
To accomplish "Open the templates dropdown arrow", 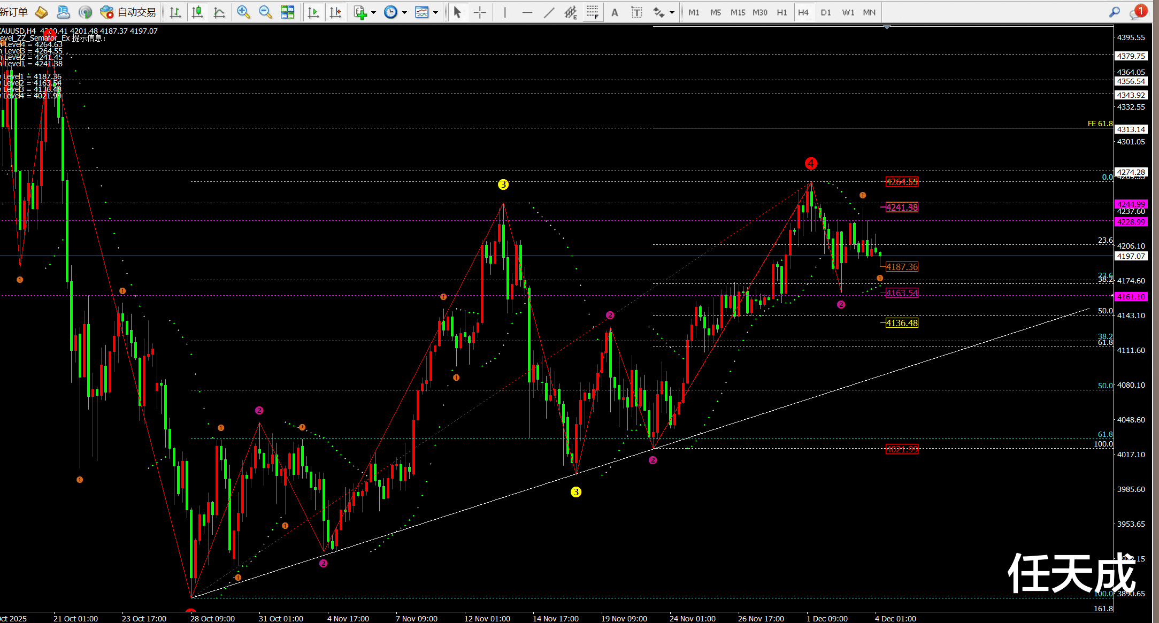I will point(436,12).
